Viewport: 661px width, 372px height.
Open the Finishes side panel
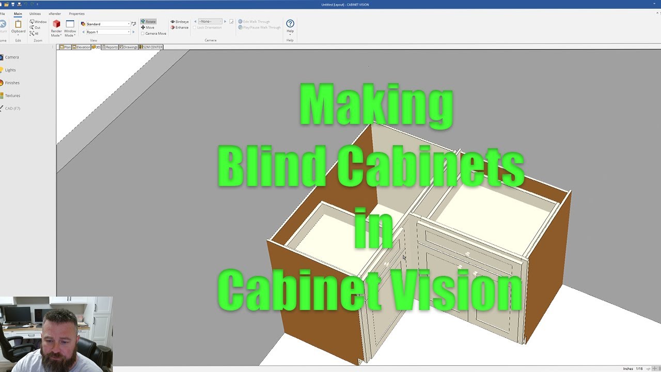click(10, 83)
